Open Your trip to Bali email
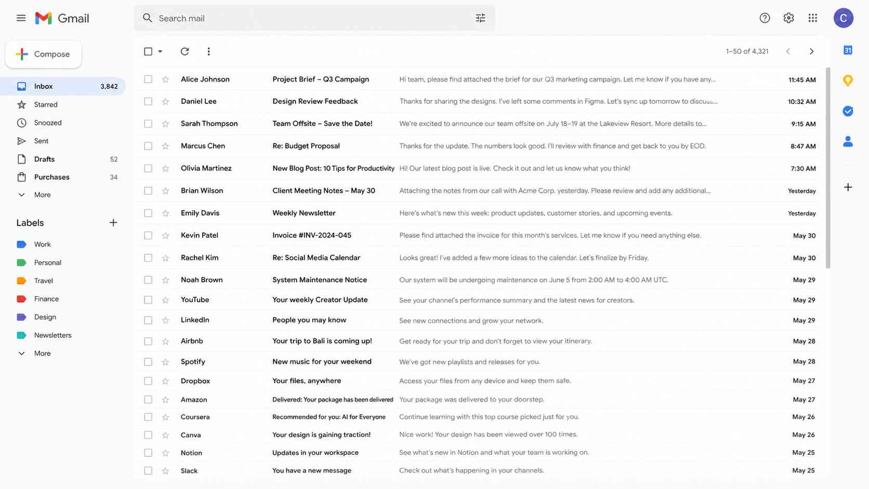 [322, 341]
